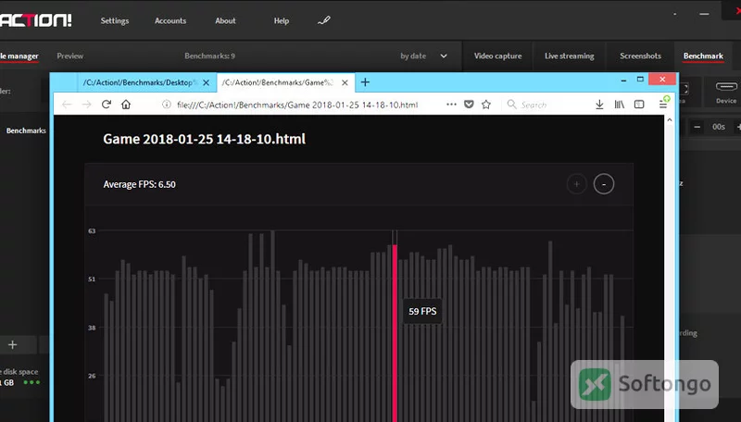Click the browser forward arrow

pos(86,105)
